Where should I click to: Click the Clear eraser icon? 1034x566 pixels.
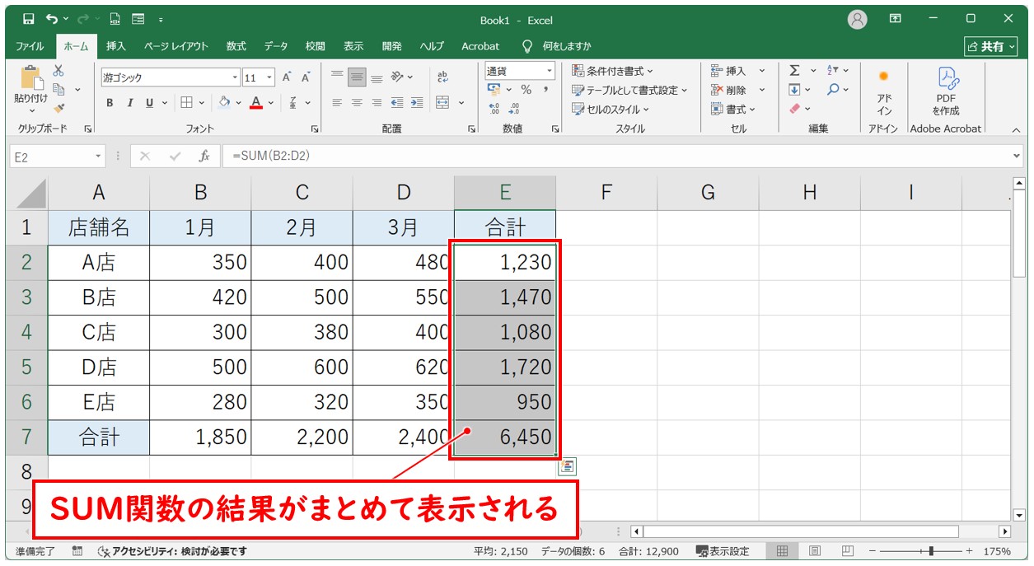(794, 109)
